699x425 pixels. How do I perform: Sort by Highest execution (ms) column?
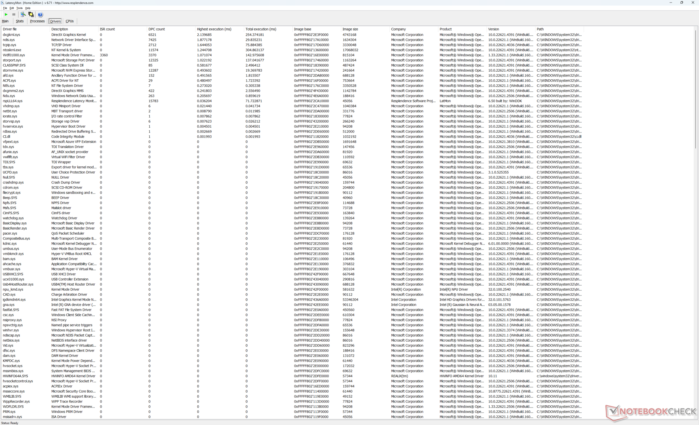click(214, 29)
